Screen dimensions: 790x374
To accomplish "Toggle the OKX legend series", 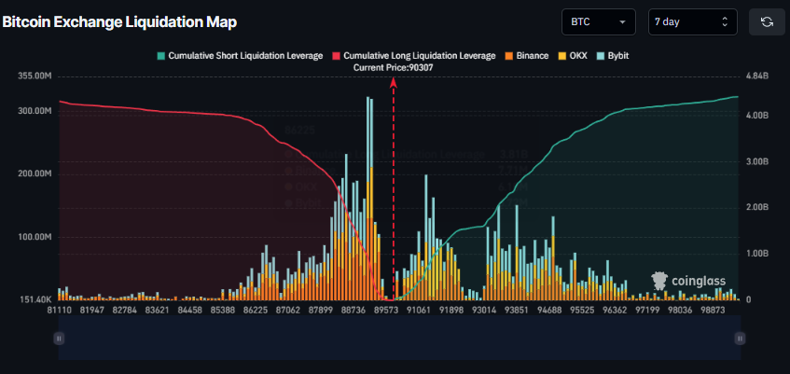I will [x=572, y=56].
